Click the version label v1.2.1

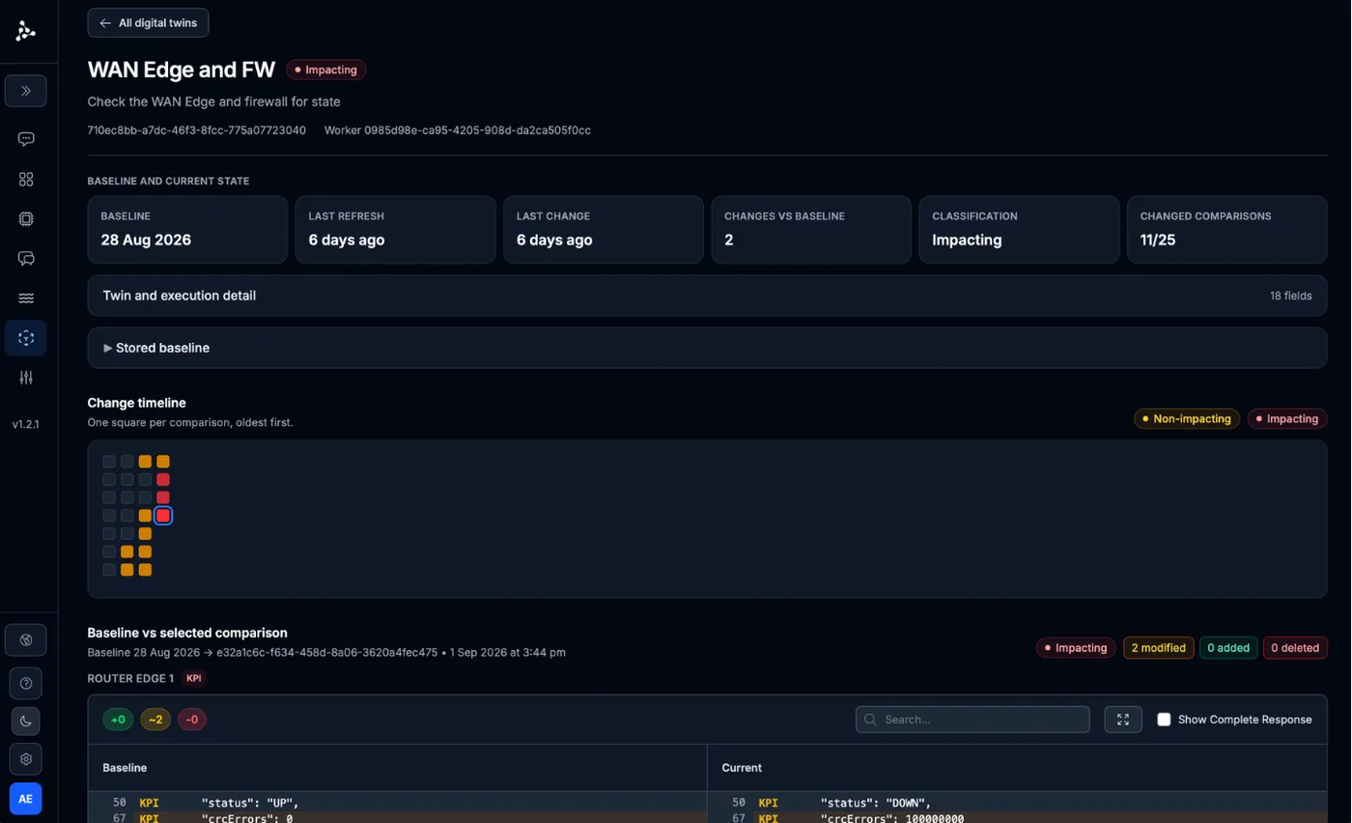pos(26,424)
